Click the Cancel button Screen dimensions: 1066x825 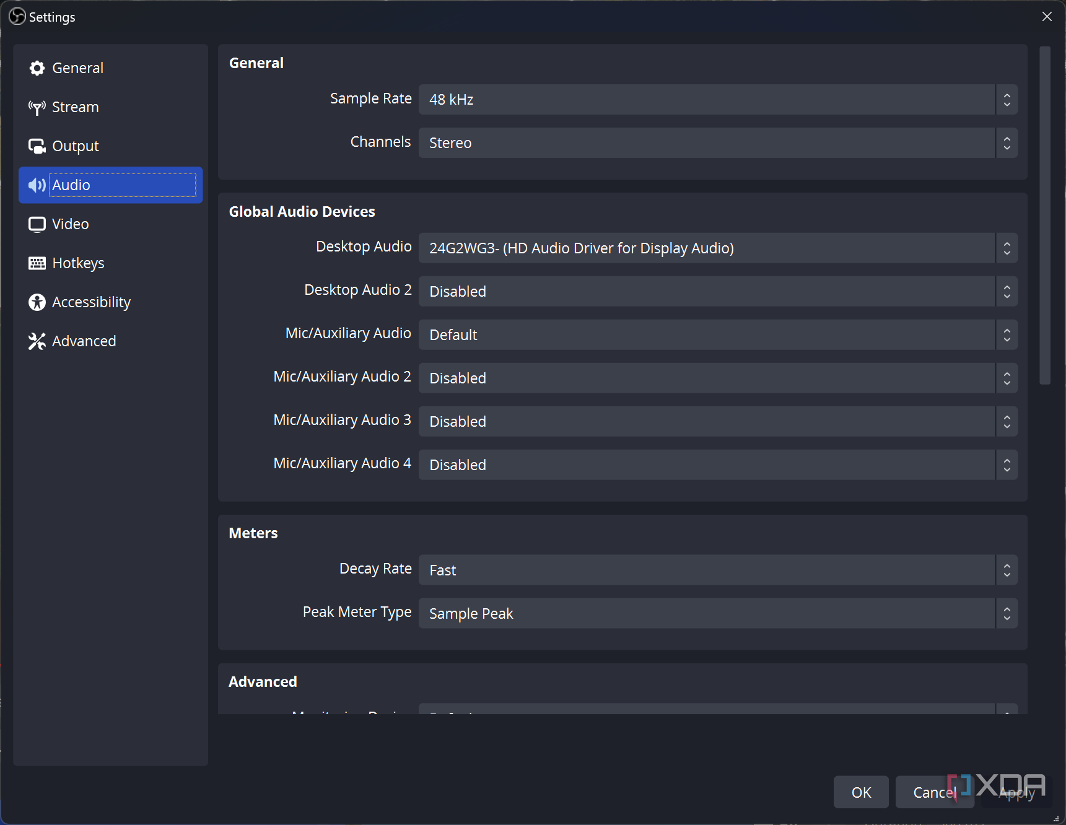(935, 792)
